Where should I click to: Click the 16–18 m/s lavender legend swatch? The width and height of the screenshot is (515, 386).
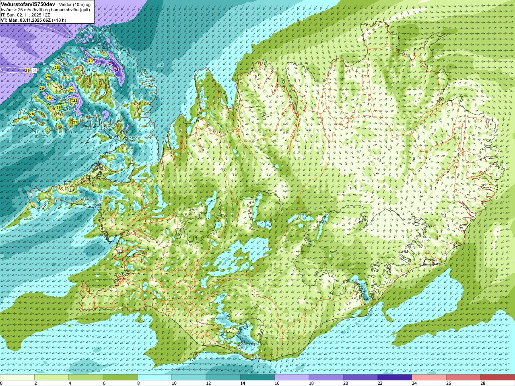pos(292,378)
